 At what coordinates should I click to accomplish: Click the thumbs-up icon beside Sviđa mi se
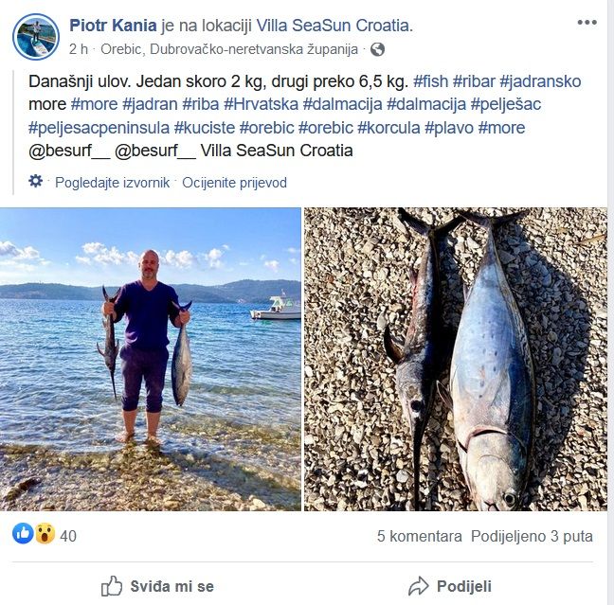point(112,586)
